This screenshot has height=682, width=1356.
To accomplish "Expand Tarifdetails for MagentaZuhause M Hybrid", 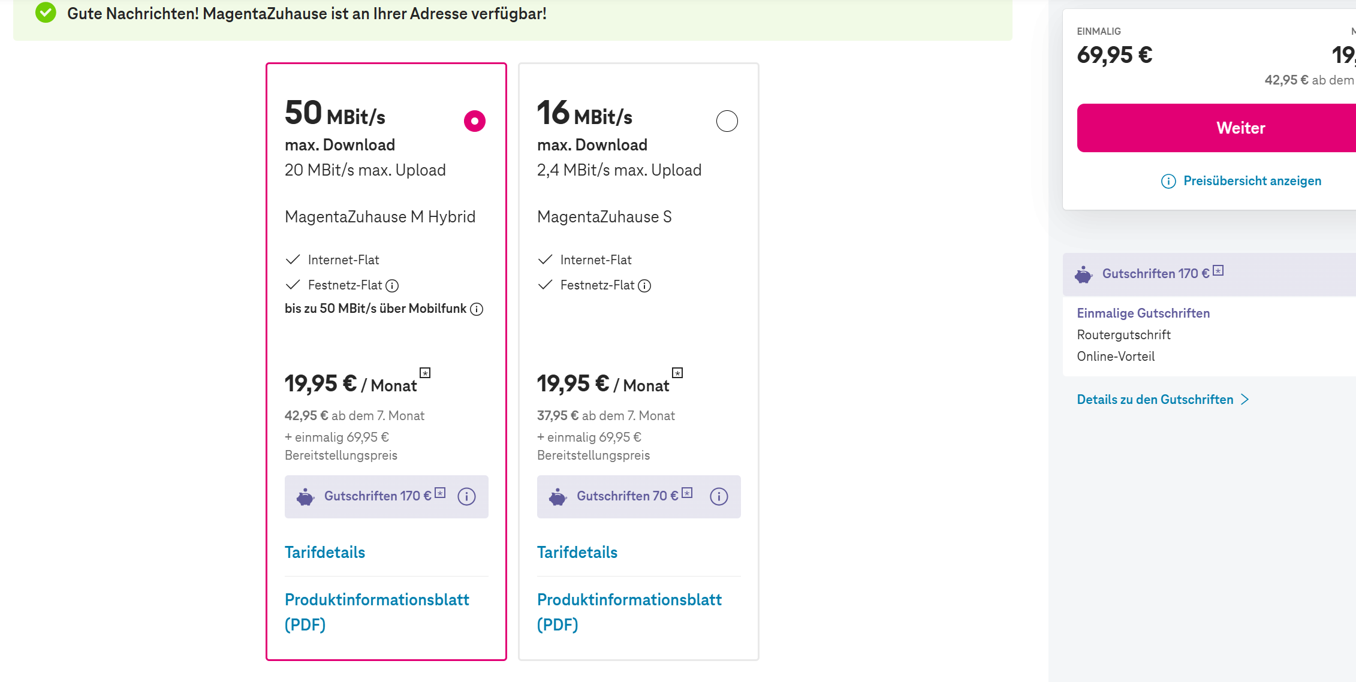I will click(325, 553).
